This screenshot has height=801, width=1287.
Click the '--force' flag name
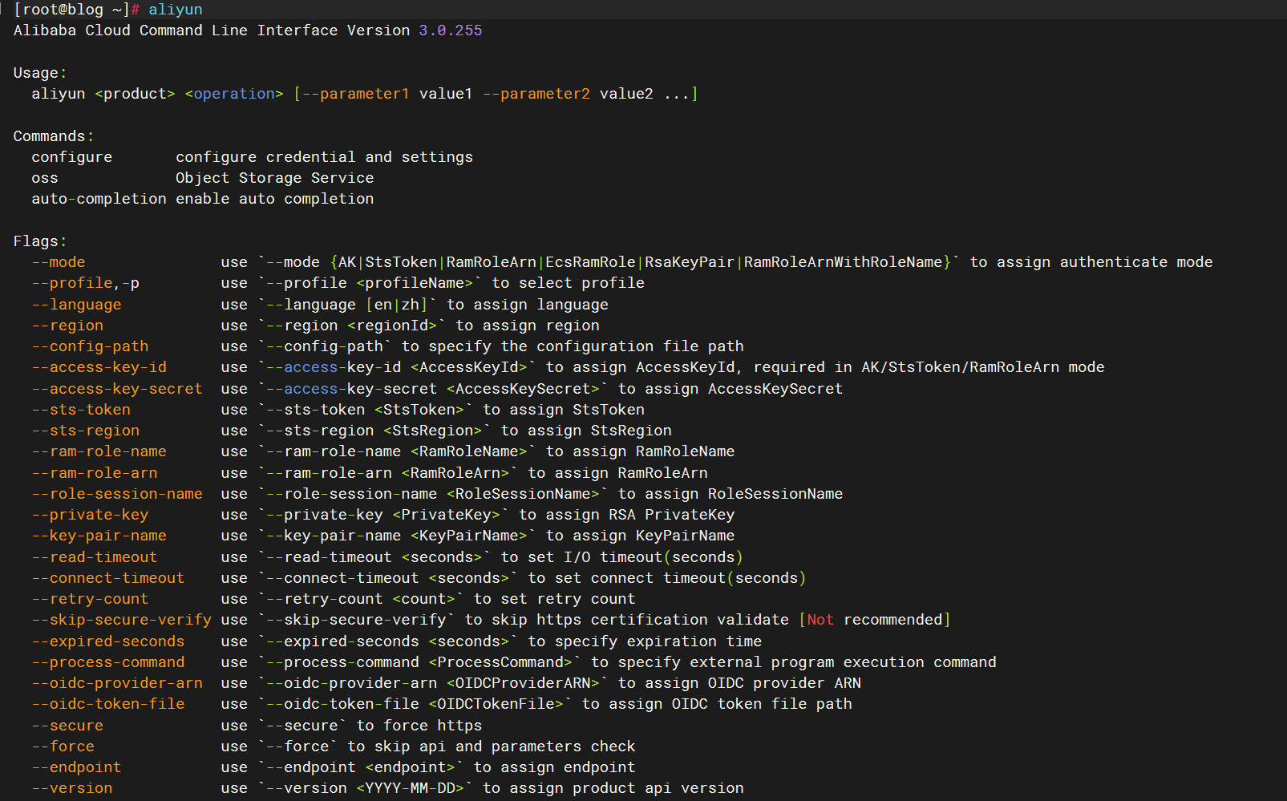click(x=63, y=746)
